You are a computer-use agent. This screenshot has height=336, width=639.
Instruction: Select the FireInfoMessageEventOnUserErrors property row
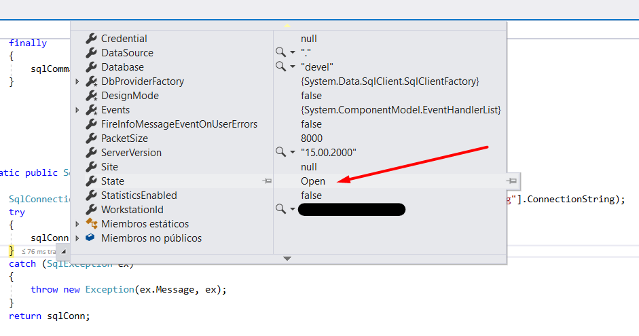179,124
